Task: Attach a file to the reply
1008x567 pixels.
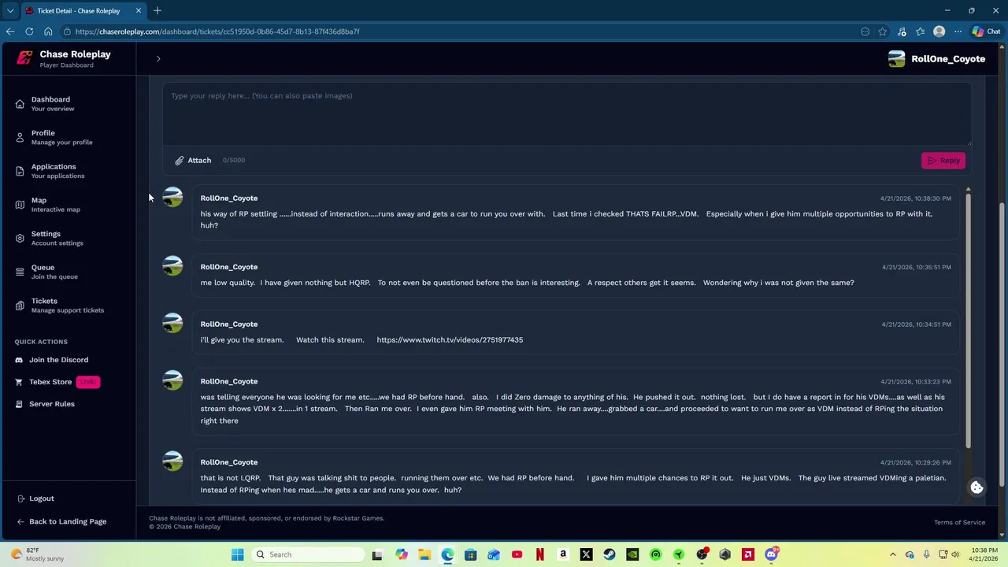Action: pos(193,160)
